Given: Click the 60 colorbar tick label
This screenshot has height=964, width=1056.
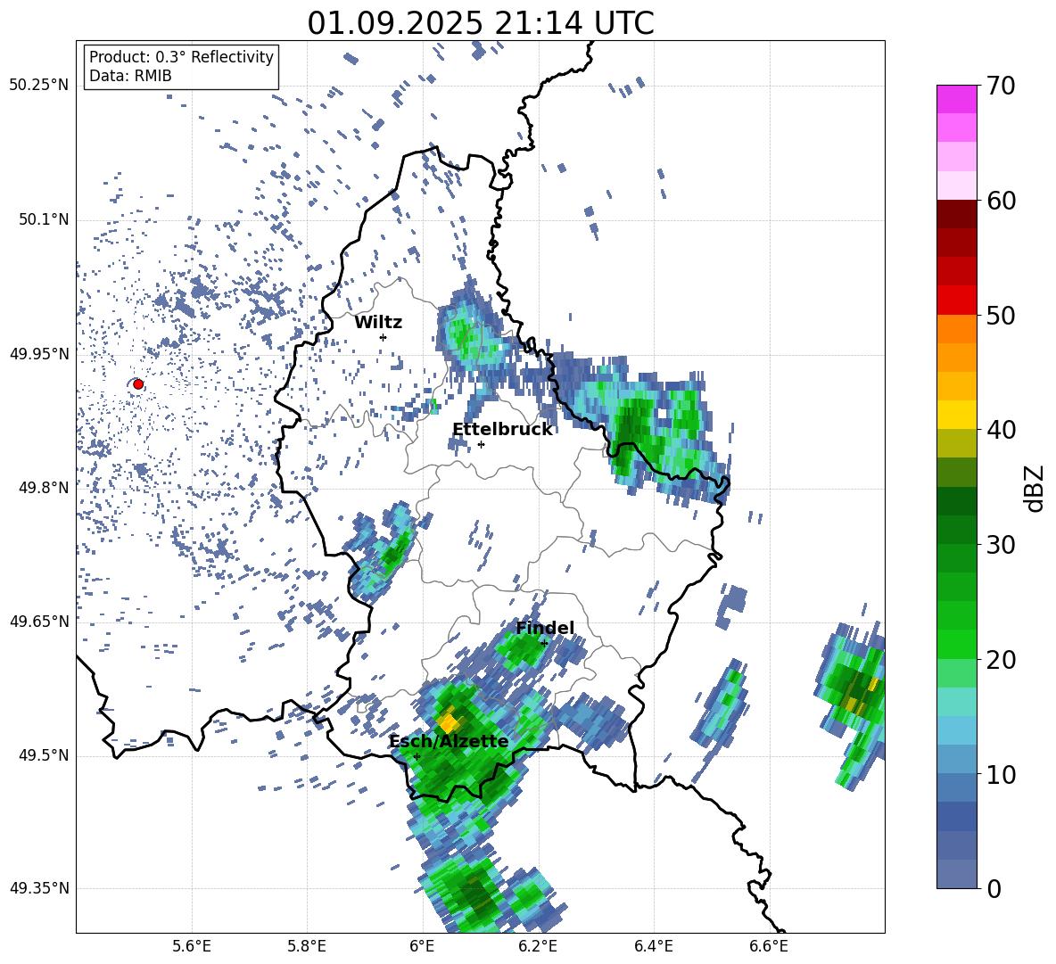Looking at the screenshot, I should (1001, 201).
